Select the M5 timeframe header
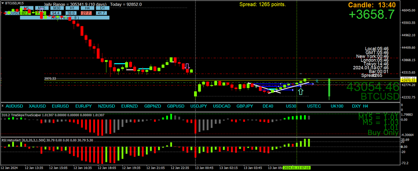Image resolution: width=418 pixels, height=171 pixels. [26, 8]
